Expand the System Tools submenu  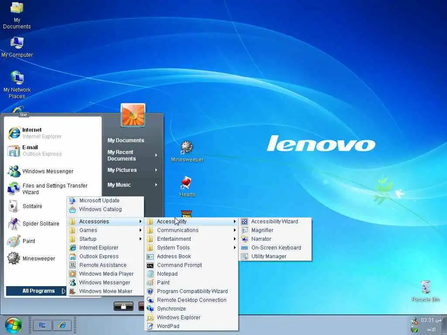point(192,248)
